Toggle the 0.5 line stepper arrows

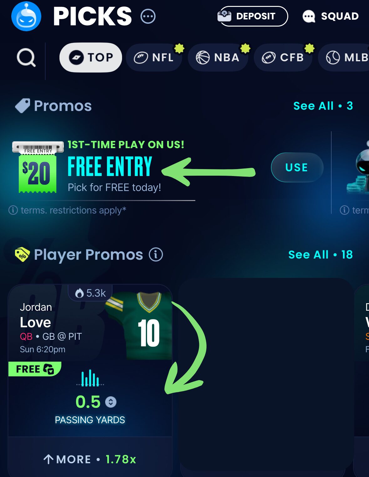(111, 402)
